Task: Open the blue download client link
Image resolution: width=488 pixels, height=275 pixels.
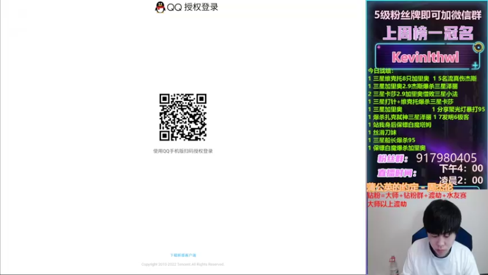Action: 183,255
